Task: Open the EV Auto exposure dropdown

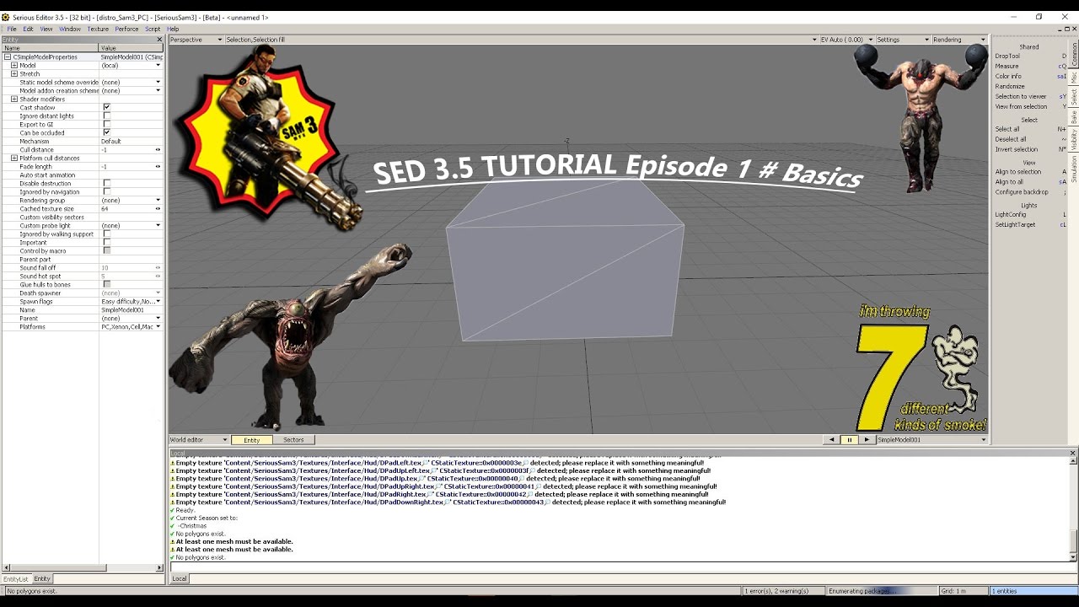Action: 845,40
